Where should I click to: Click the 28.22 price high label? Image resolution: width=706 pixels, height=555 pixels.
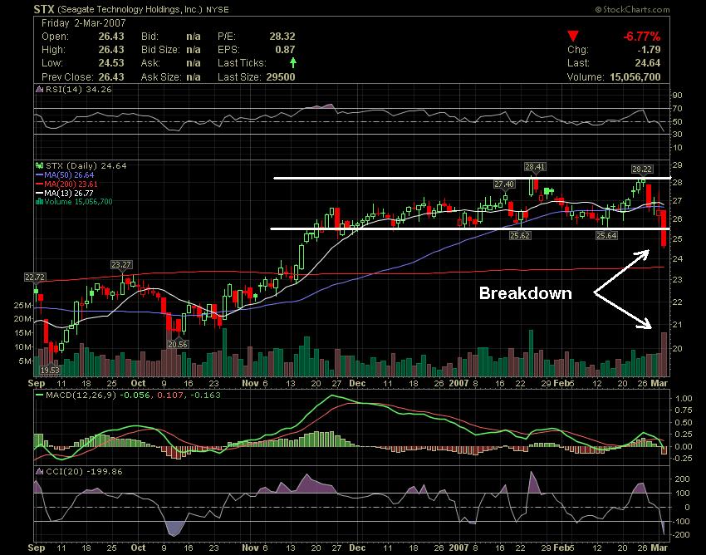point(641,169)
